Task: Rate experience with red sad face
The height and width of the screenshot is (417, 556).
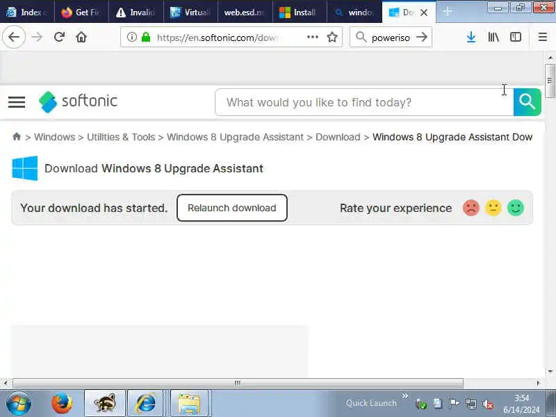Action: pyautogui.click(x=471, y=208)
